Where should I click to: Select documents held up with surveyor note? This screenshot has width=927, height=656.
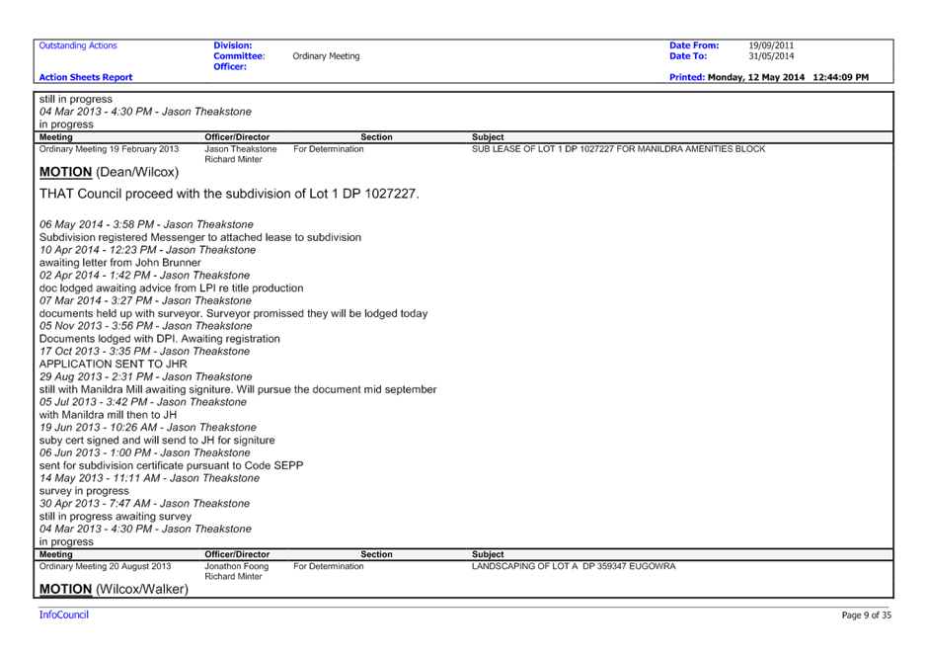pyautogui.click(x=233, y=313)
